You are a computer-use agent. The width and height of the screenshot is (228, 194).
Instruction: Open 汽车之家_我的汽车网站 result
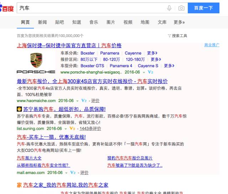coord(66,185)
